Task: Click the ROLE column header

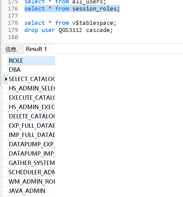Action: [x=31, y=61]
